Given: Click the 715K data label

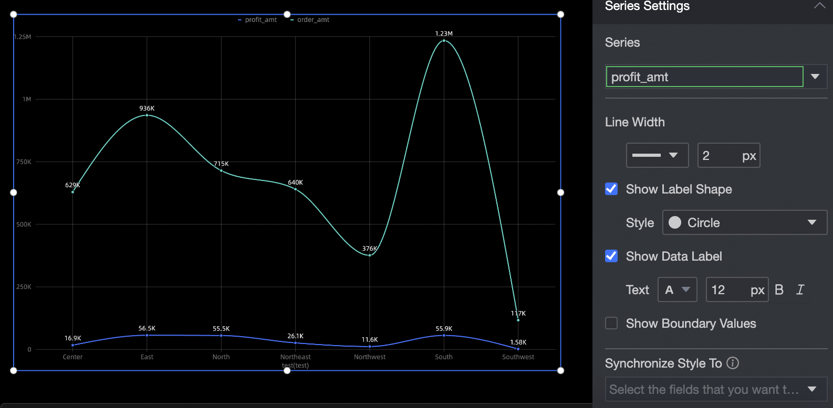Looking at the screenshot, I should 221,164.
